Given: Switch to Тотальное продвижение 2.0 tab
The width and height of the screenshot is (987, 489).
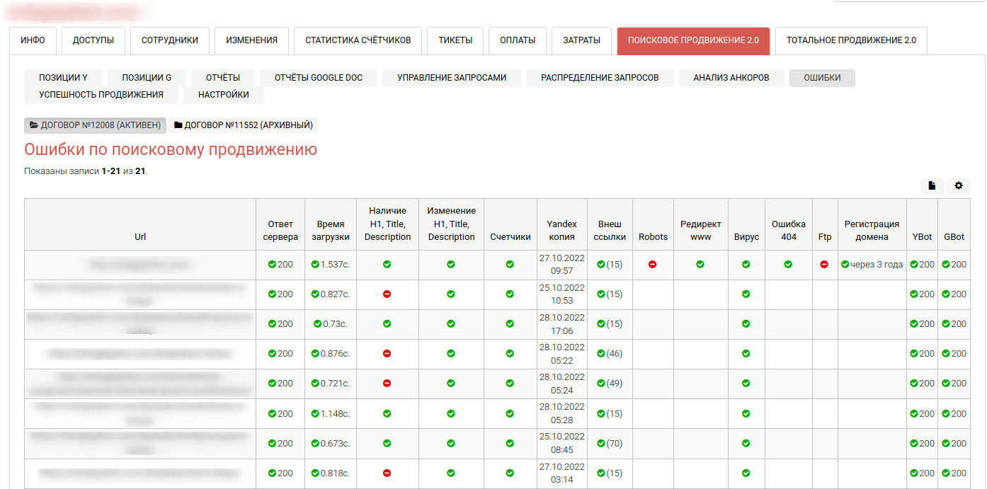Looking at the screenshot, I should 850,40.
